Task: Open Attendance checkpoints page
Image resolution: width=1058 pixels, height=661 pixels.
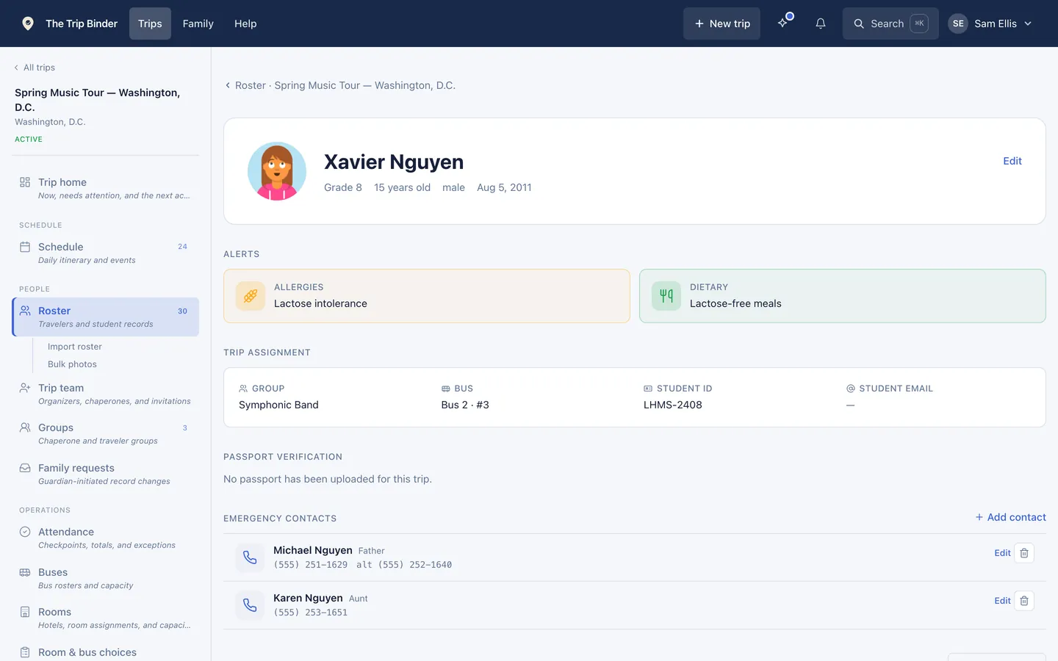Action: pos(106,538)
